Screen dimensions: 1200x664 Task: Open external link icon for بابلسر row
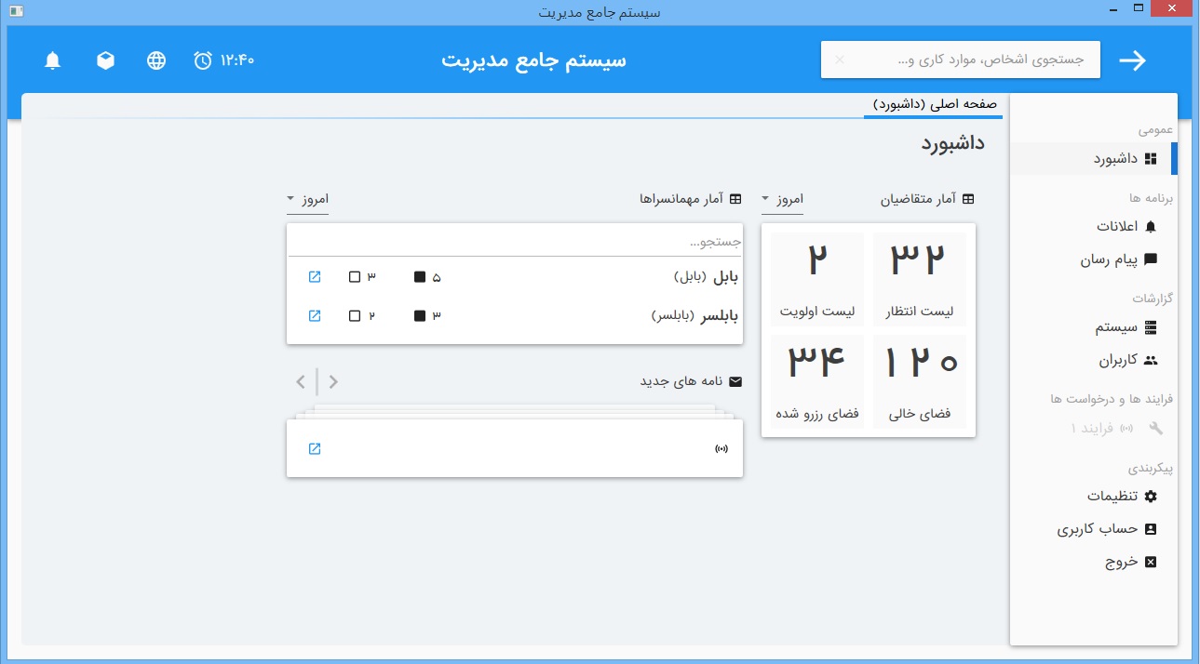pyautogui.click(x=315, y=316)
